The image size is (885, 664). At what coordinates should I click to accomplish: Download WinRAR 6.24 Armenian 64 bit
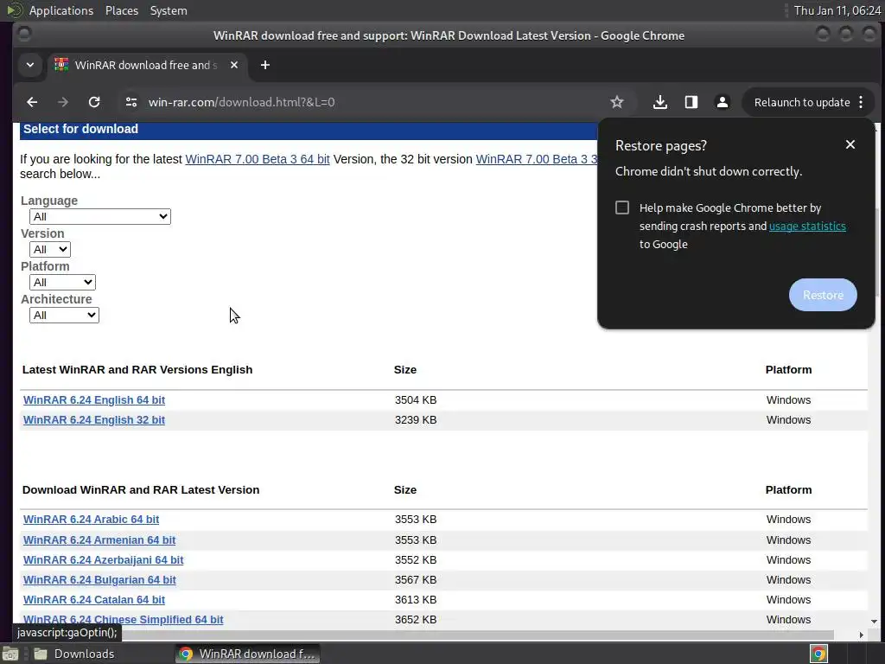[x=99, y=539]
